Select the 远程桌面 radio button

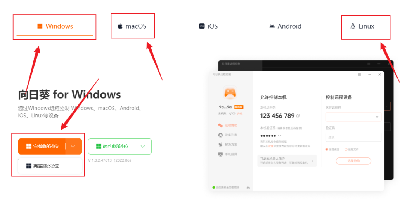(327, 149)
